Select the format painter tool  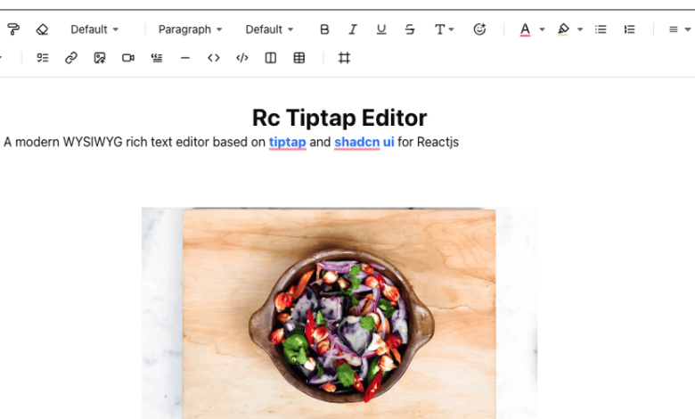click(x=13, y=29)
